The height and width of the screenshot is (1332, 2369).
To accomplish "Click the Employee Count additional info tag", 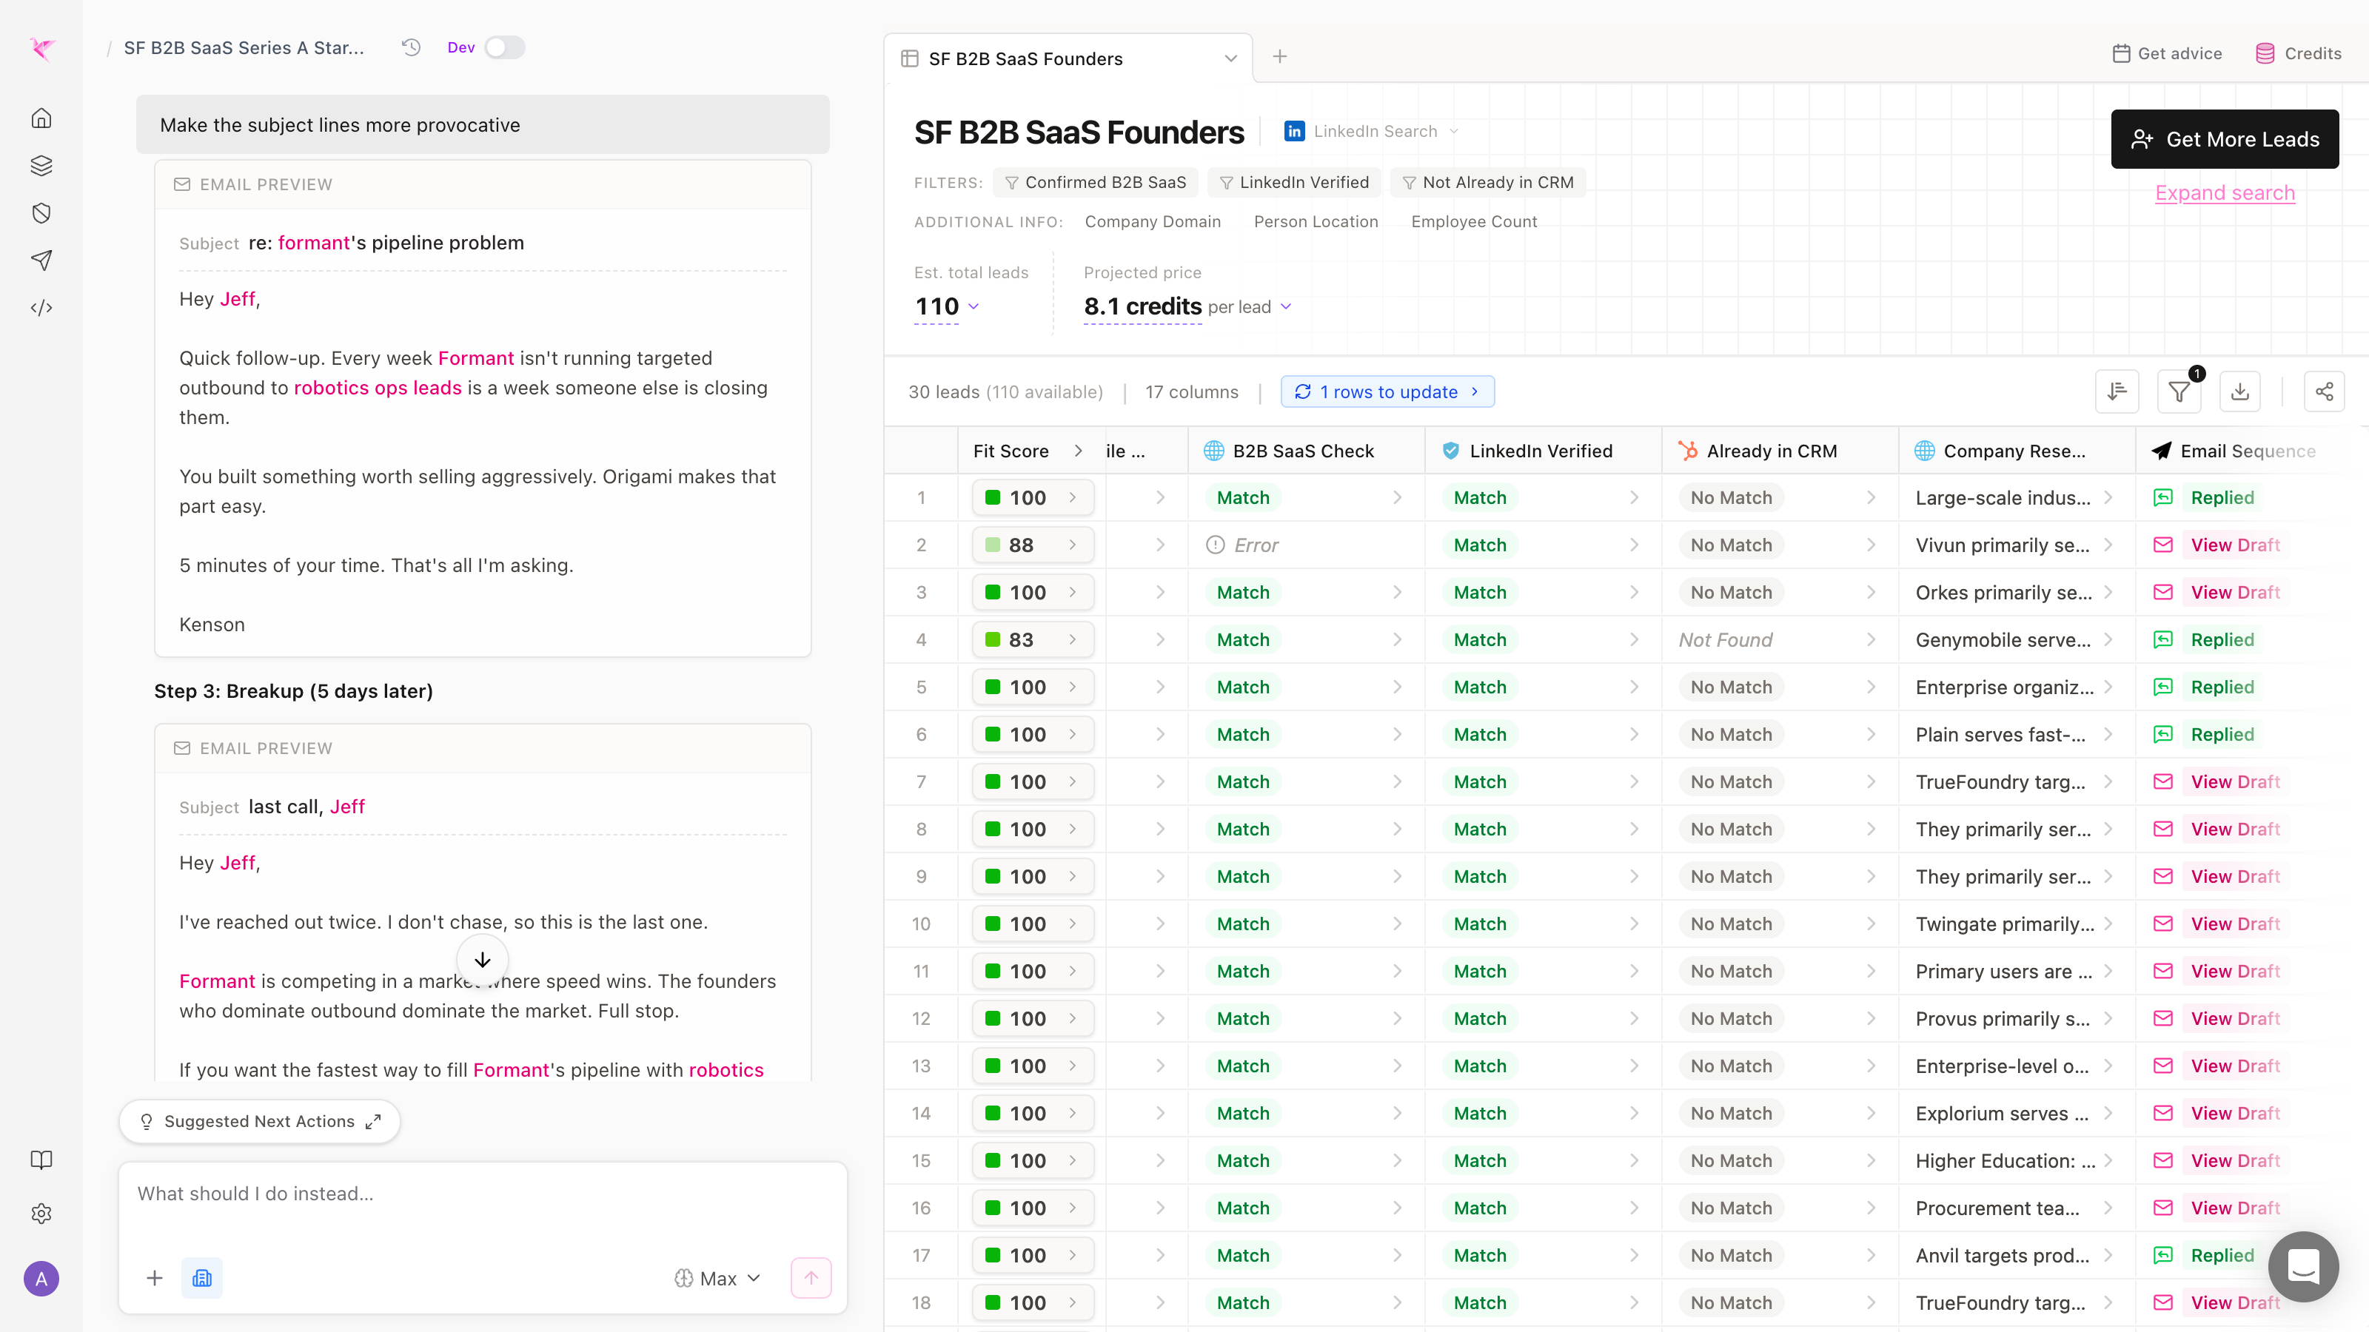I will pos(1474,221).
